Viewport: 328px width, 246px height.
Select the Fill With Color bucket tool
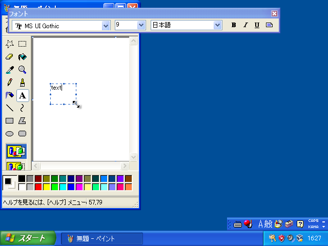23,57
